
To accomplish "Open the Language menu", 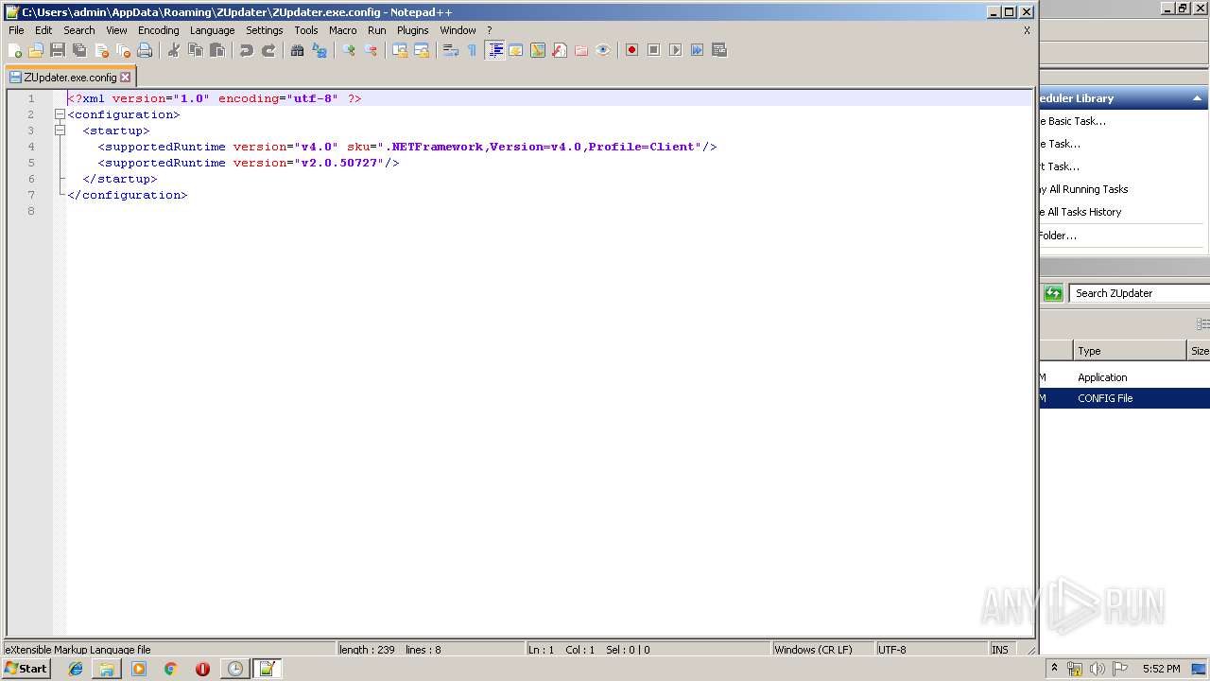I will 212,30.
